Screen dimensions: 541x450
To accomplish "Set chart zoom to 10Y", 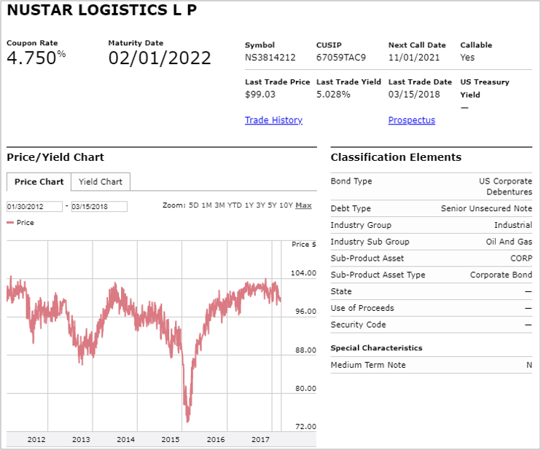I will click(286, 205).
